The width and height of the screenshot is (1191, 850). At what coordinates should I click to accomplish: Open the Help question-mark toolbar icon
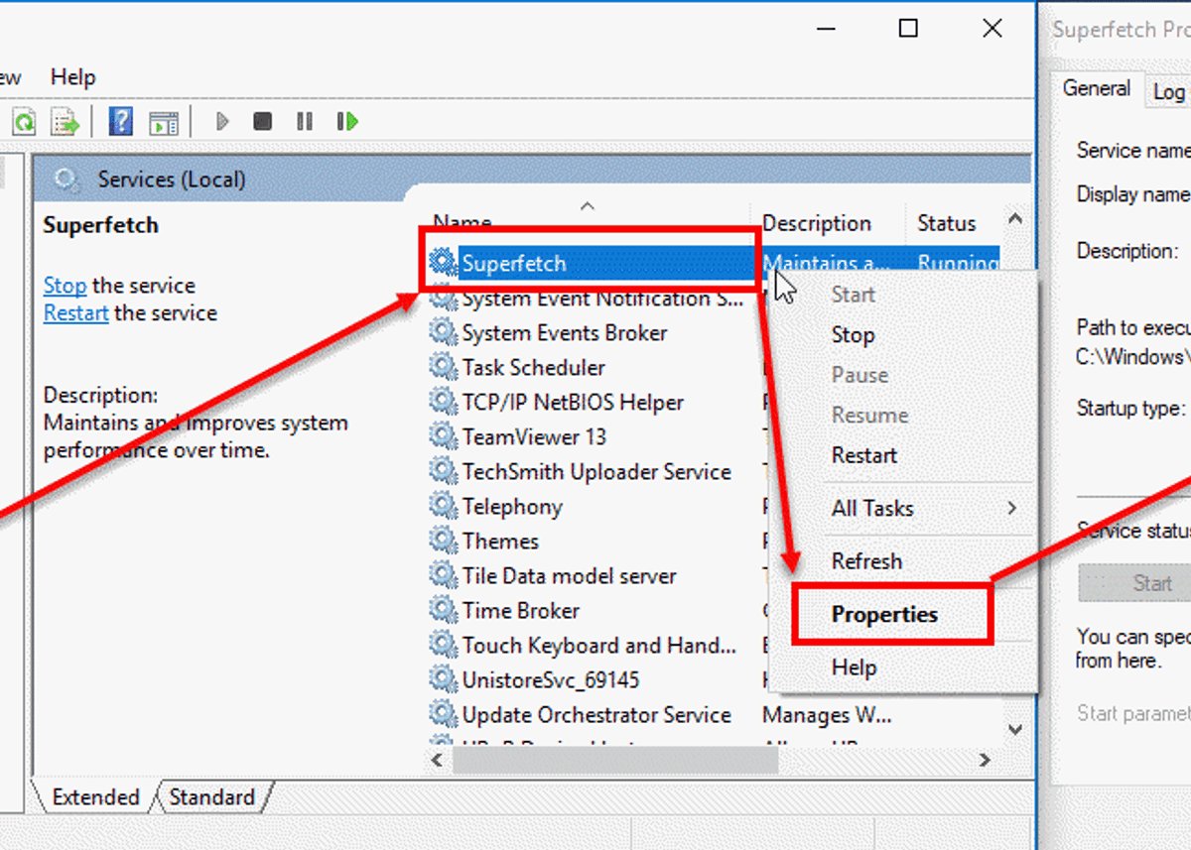tap(121, 122)
